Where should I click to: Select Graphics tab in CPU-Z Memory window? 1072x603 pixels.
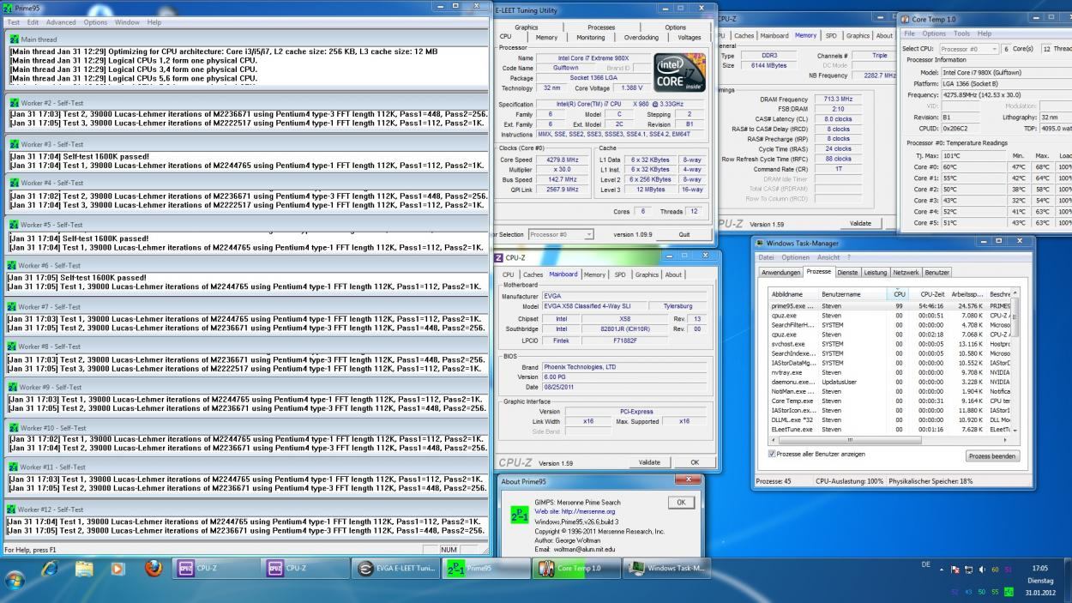858,36
